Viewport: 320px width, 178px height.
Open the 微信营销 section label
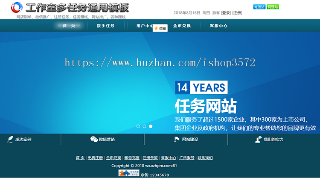[x=107, y=140]
